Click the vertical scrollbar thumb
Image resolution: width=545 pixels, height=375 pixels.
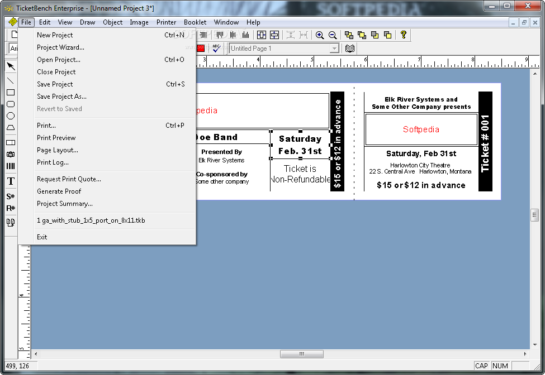(534, 215)
